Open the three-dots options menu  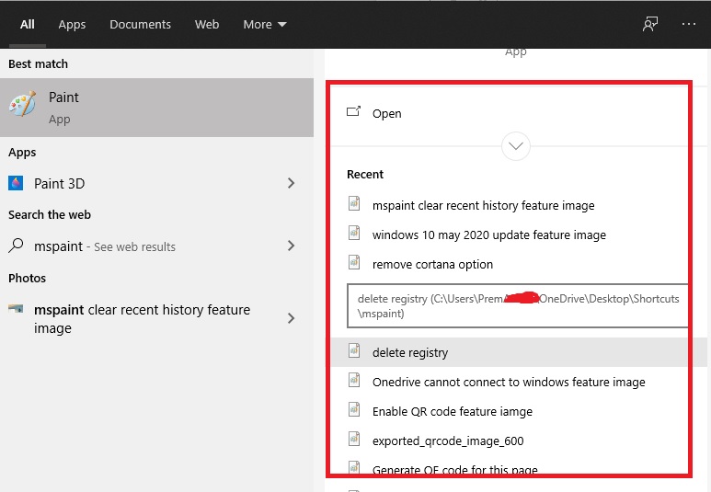click(688, 24)
